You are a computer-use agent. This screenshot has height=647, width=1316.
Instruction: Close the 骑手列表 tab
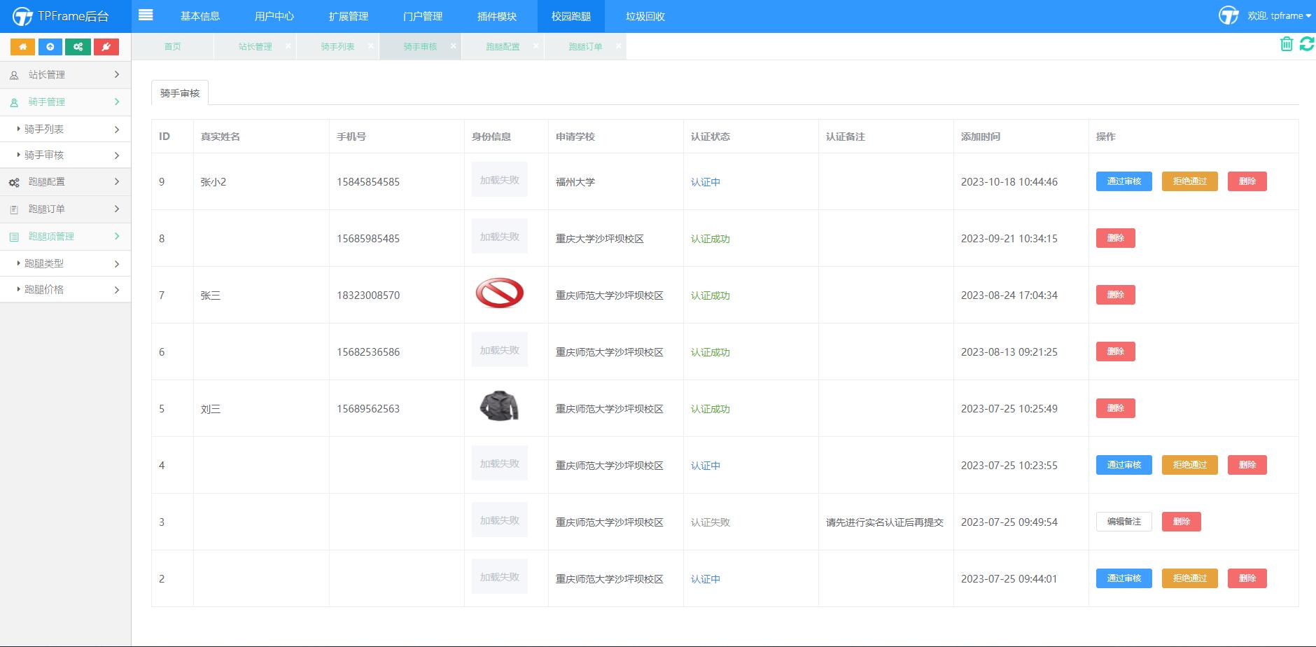coord(371,46)
